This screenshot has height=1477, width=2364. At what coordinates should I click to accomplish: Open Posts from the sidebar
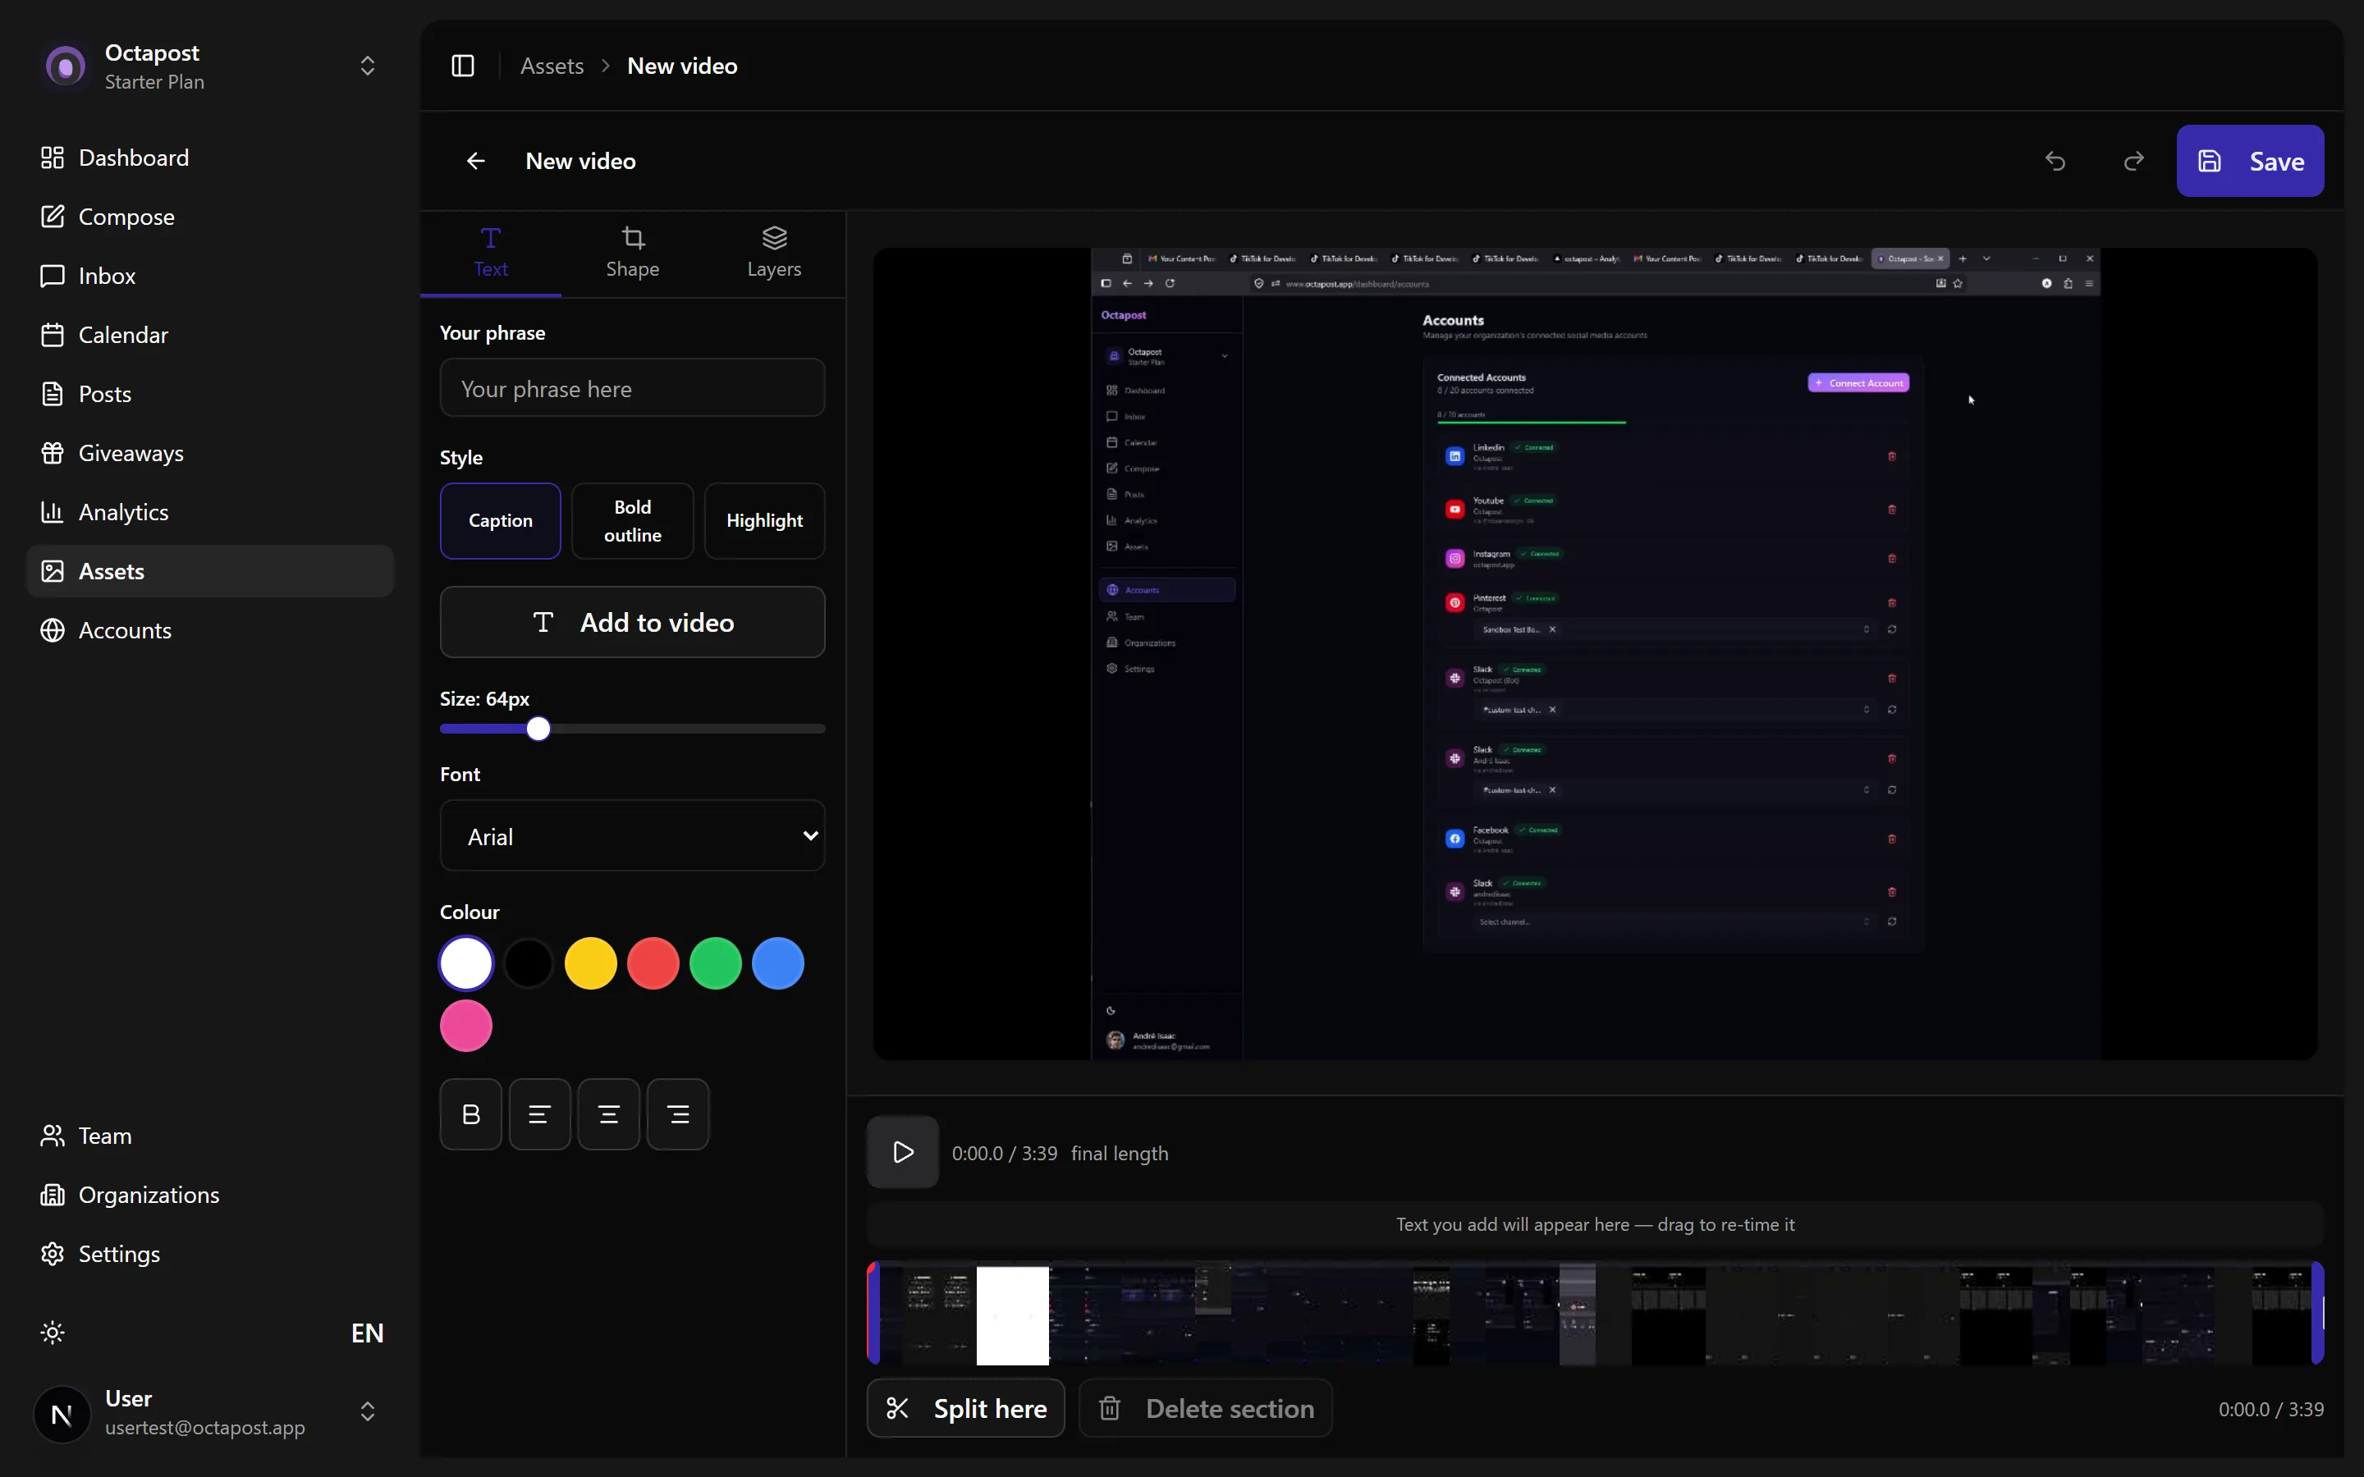(x=210, y=394)
